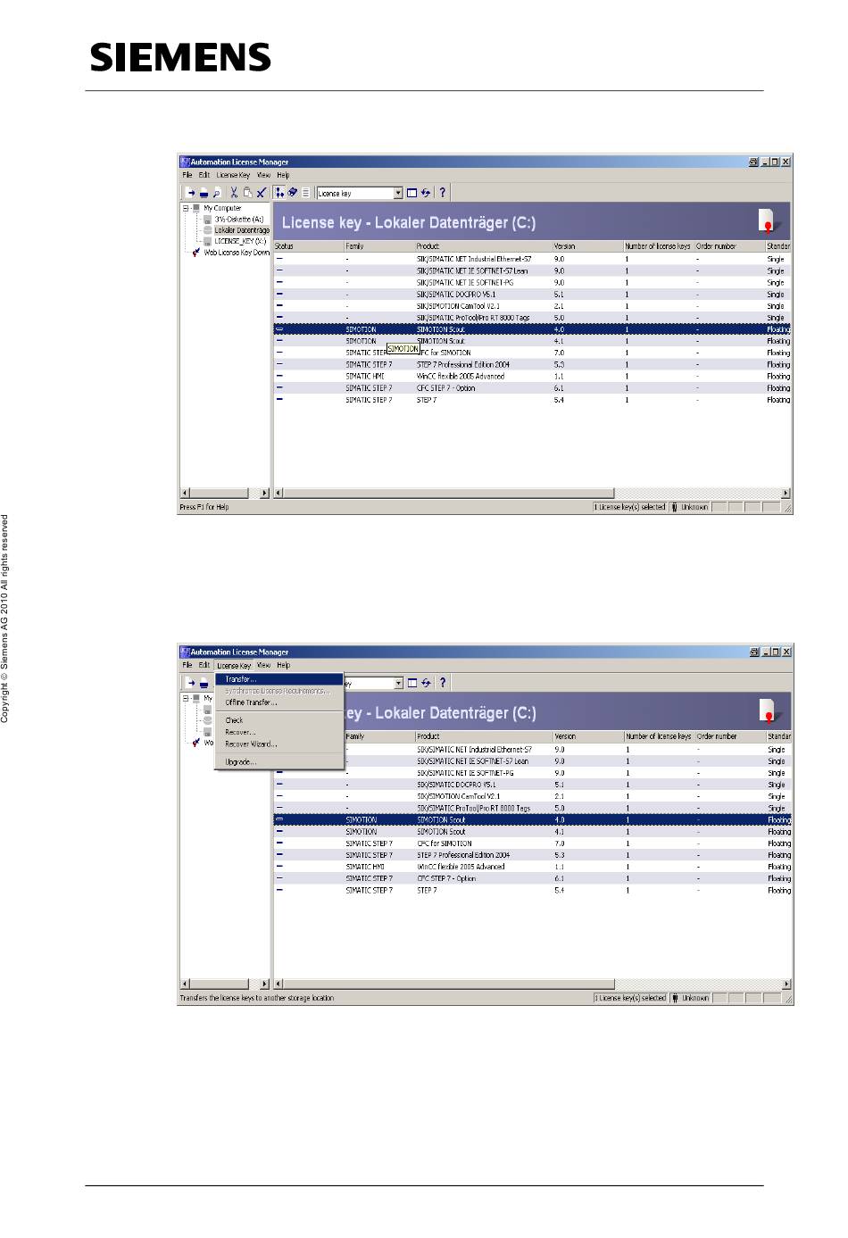848x1238 pixels.
Task: Open File menu in window without open menu
Action: click(187, 175)
